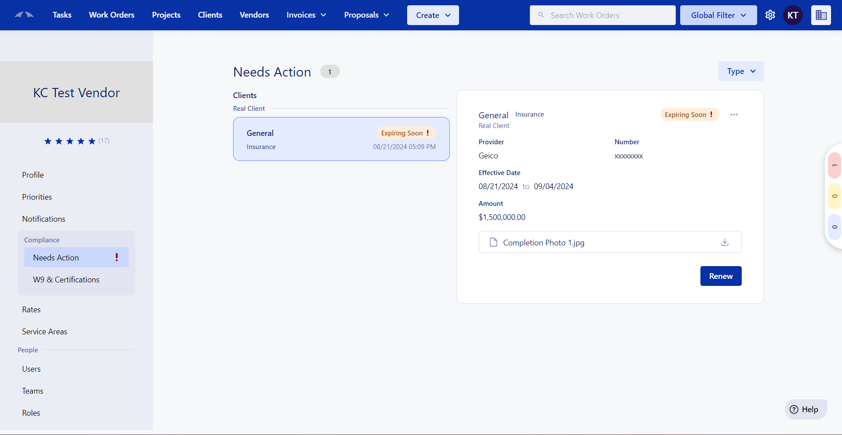Open Teams under People
The width and height of the screenshot is (842, 435).
33,391
